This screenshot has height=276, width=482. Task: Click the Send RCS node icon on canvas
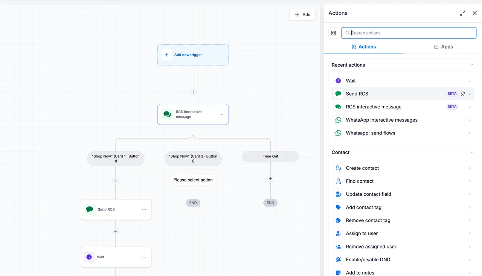tap(89, 209)
